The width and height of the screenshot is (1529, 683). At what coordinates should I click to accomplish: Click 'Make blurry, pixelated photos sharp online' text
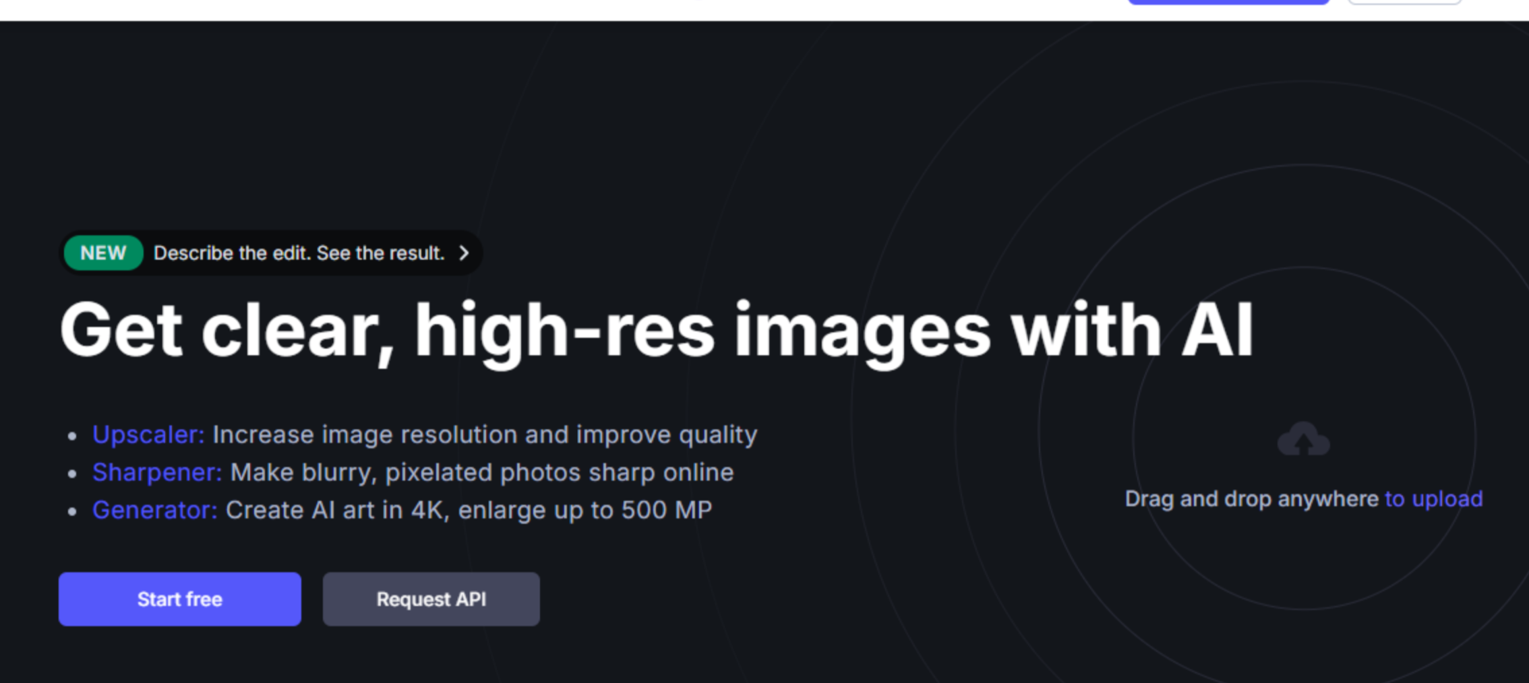[x=482, y=472]
